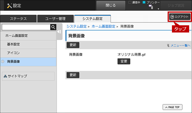Click the search magnifier icon
This screenshot has height=113, width=192.
point(53,27)
